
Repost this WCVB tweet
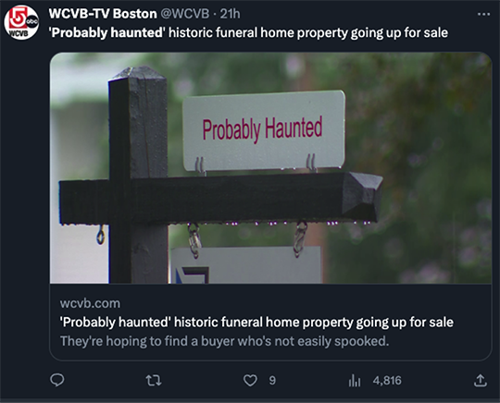pyautogui.click(x=154, y=381)
